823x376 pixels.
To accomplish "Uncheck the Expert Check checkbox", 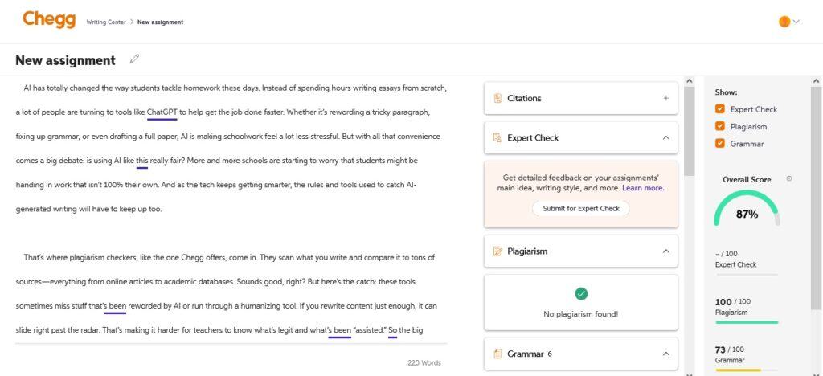I will point(719,109).
